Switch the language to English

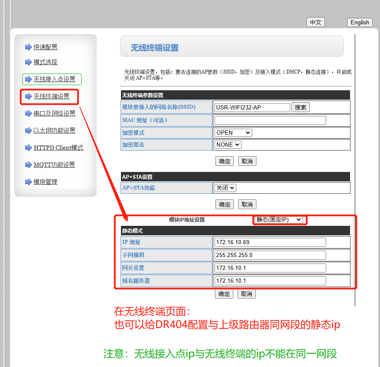tap(359, 22)
